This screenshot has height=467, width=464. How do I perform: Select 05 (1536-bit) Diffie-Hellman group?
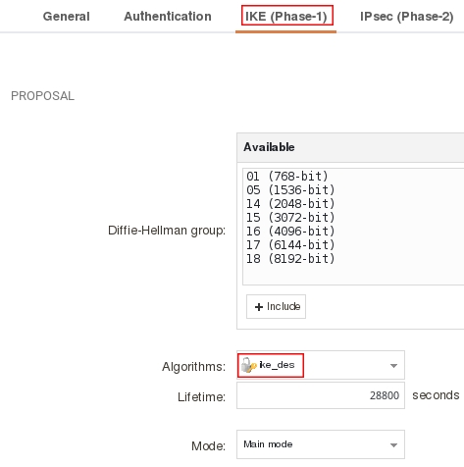point(290,190)
